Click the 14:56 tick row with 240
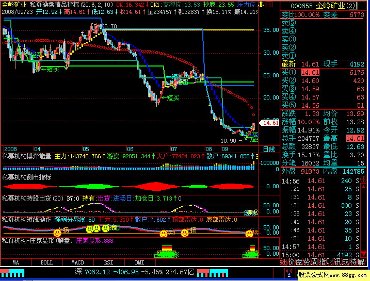This screenshot has height=281, width=370. (x=320, y=181)
